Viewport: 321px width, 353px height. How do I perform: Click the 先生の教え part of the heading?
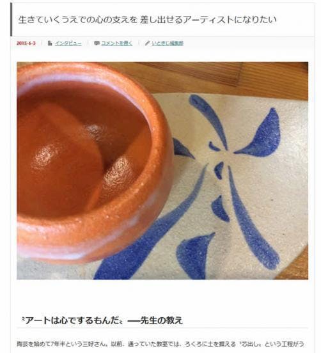pos(161,320)
